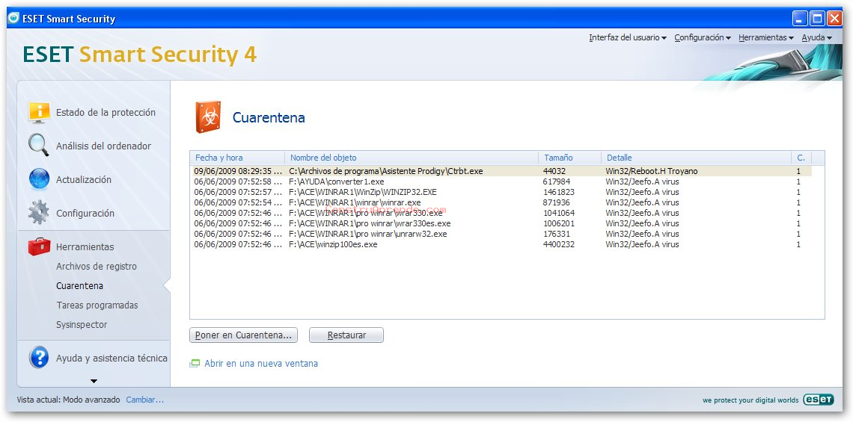
Task: Click the orange Cuarentena biohazard icon
Action: click(x=208, y=117)
